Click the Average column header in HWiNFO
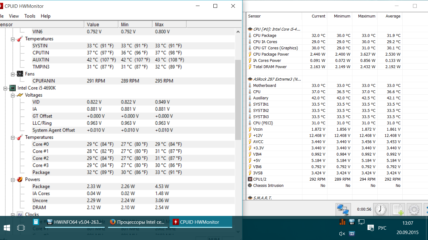This screenshot has width=428, height=240. 390,16
